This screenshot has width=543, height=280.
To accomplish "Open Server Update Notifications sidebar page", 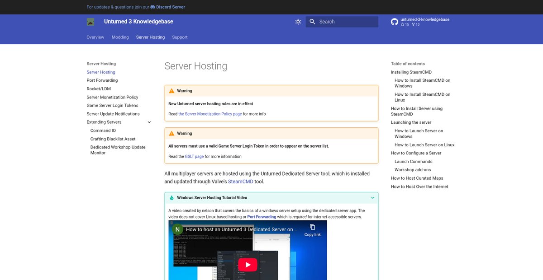I will click(x=113, y=114).
